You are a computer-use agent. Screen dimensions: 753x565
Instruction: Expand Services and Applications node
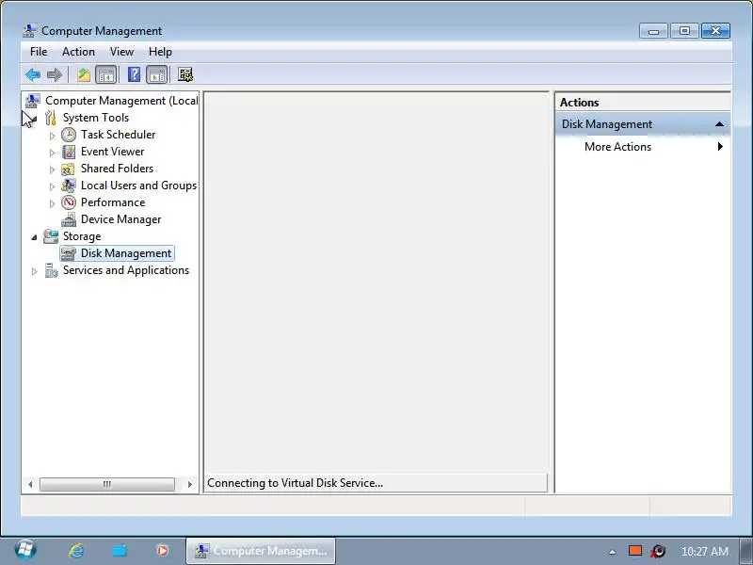[x=34, y=271]
